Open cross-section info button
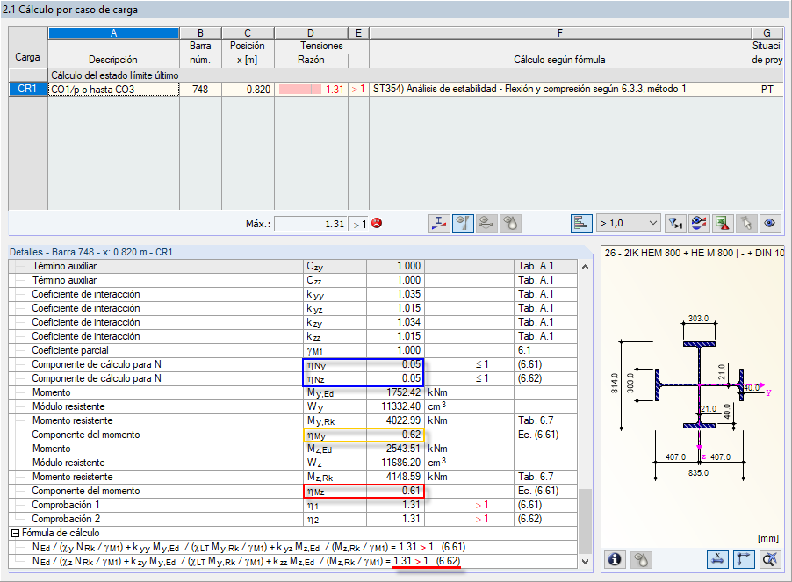Image resolution: width=792 pixels, height=582 pixels. [616, 558]
